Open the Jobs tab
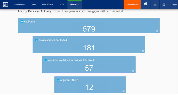The height and width of the screenshot is (95, 178). (x=34, y=5)
